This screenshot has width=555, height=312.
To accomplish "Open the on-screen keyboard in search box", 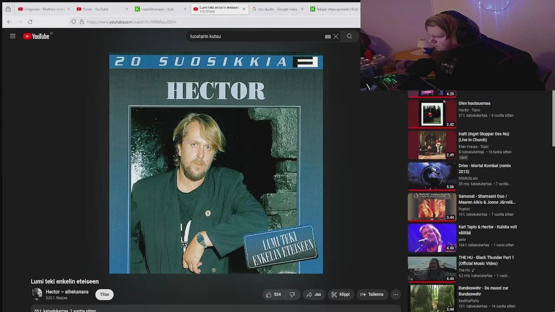I will tap(328, 36).
